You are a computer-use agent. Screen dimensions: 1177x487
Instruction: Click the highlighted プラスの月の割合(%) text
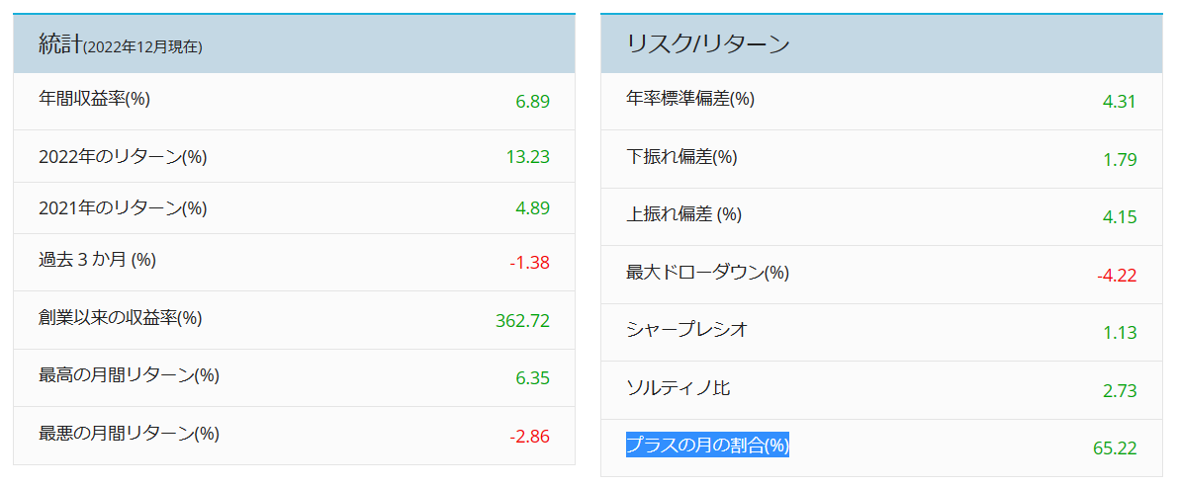point(708,446)
